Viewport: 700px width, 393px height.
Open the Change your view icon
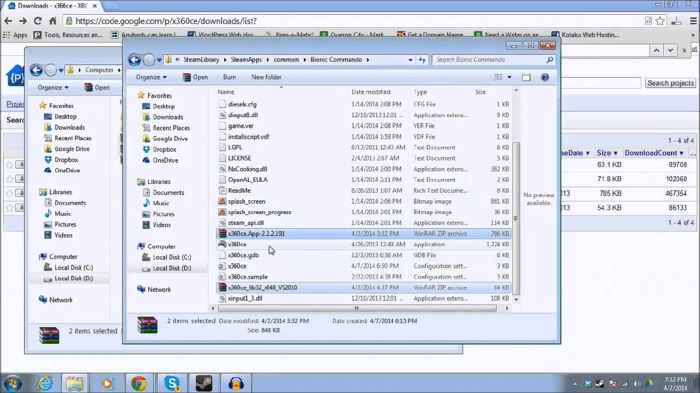(498, 77)
